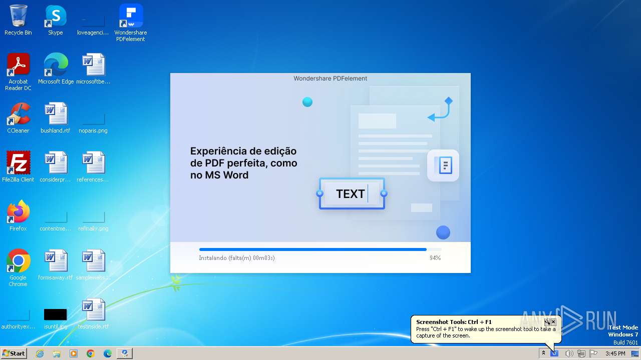
Task: Select the considerpr... document icon
Action: click(56, 166)
